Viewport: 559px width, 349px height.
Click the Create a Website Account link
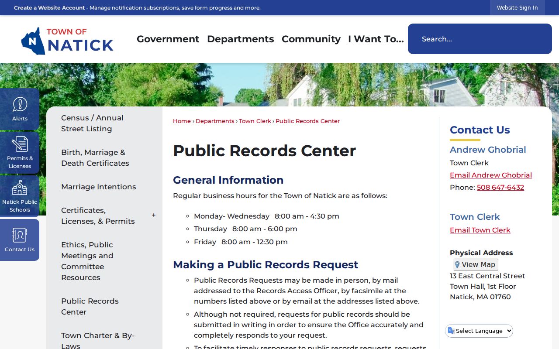pyautogui.click(x=49, y=7)
